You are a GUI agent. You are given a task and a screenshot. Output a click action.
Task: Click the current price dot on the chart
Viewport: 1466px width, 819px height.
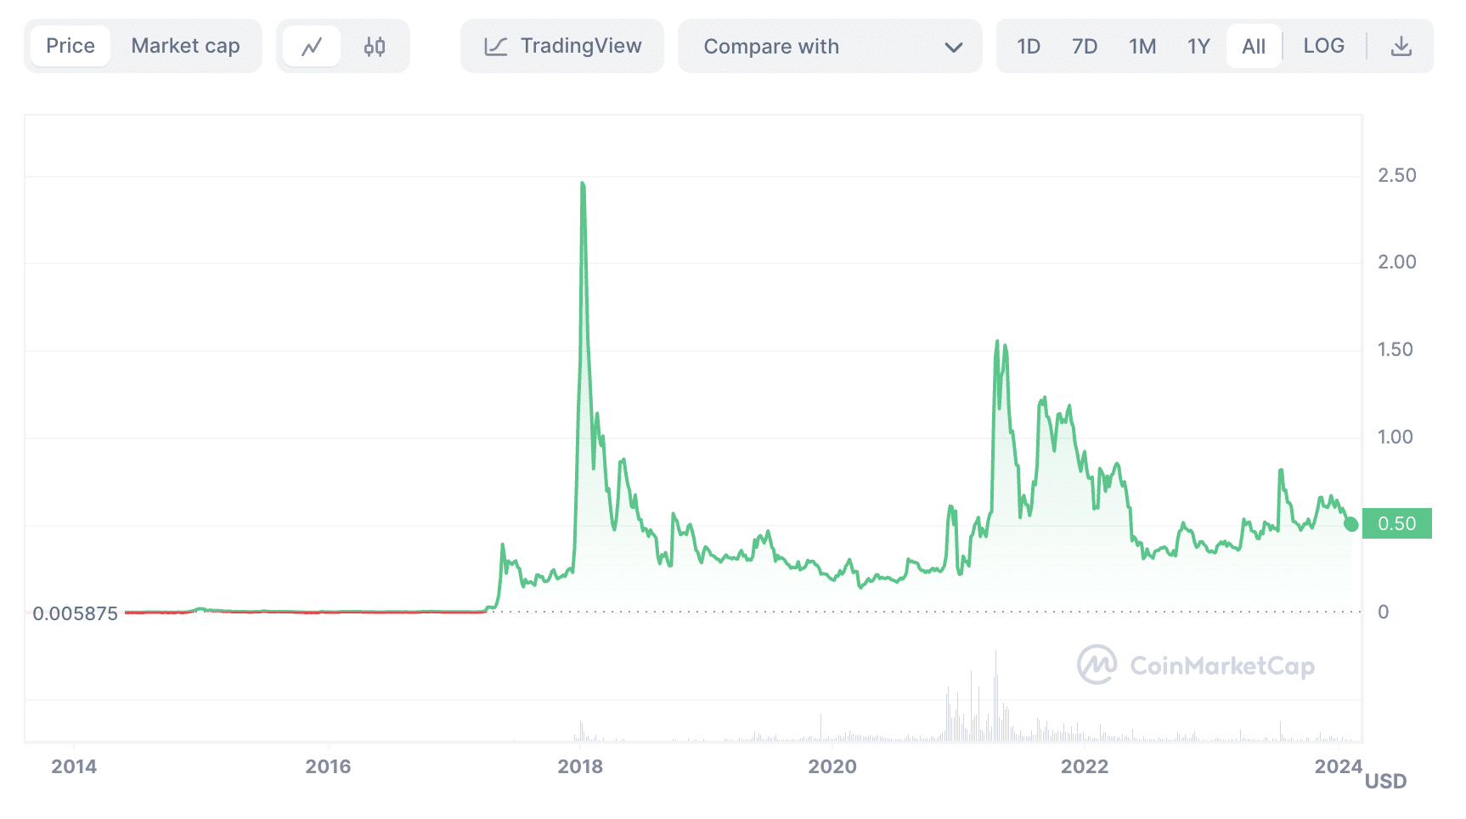click(1350, 525)
